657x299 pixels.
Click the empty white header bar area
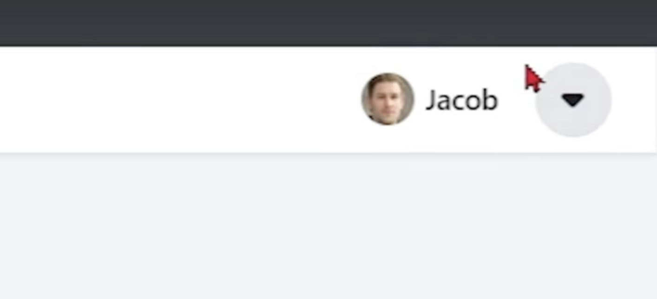(177, 99)
